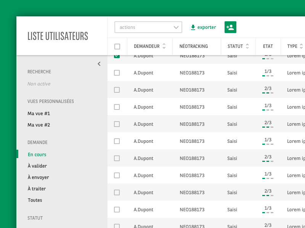Select the 'En cours' demande filter
The width and height of the screenshot is (305, 228).
pyautogui.click(x=37, y=155)
